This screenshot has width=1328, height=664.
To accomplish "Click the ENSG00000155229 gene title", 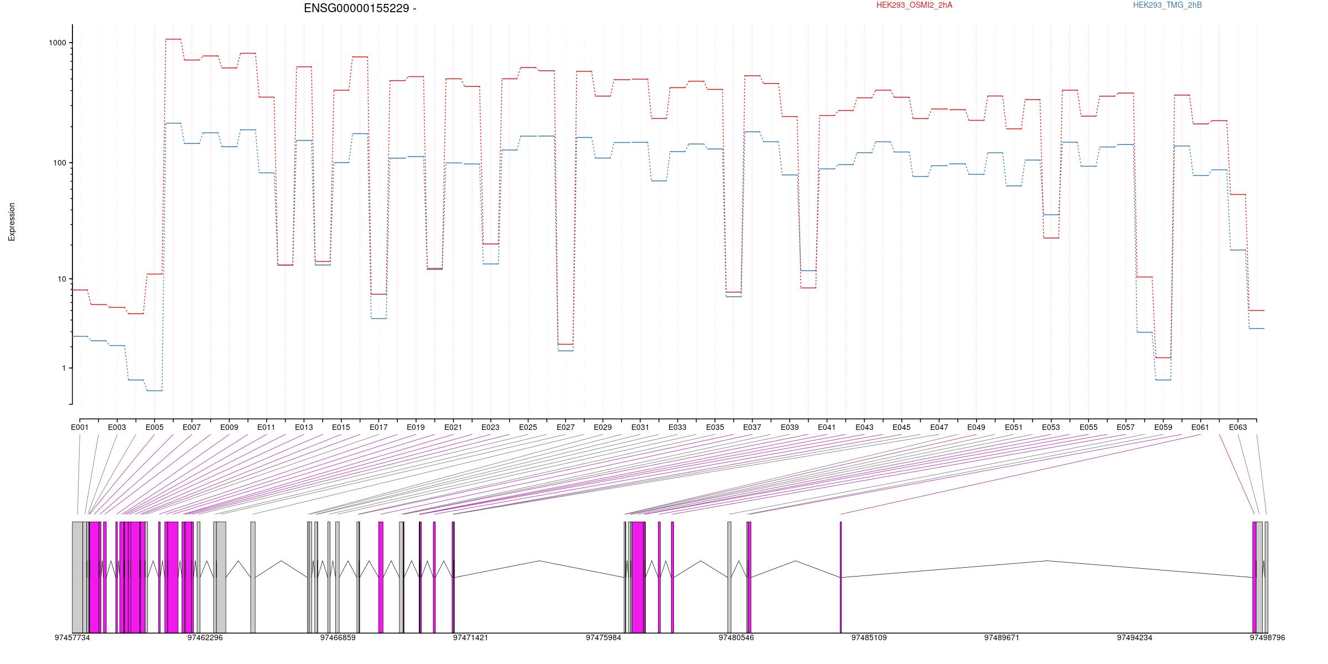I will 360,8.
